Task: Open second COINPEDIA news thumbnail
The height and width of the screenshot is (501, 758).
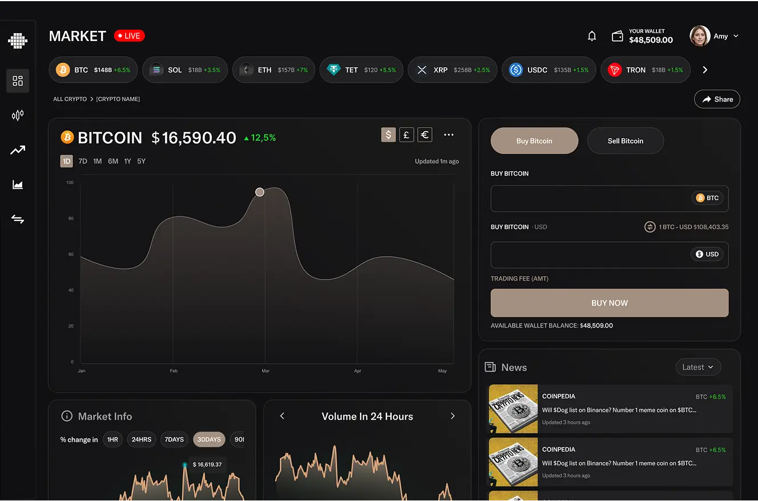Action: [x=513, y=462]
